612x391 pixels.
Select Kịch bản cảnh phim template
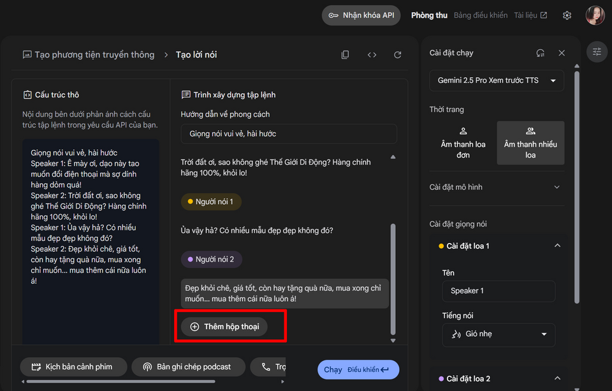click(73, 367)
